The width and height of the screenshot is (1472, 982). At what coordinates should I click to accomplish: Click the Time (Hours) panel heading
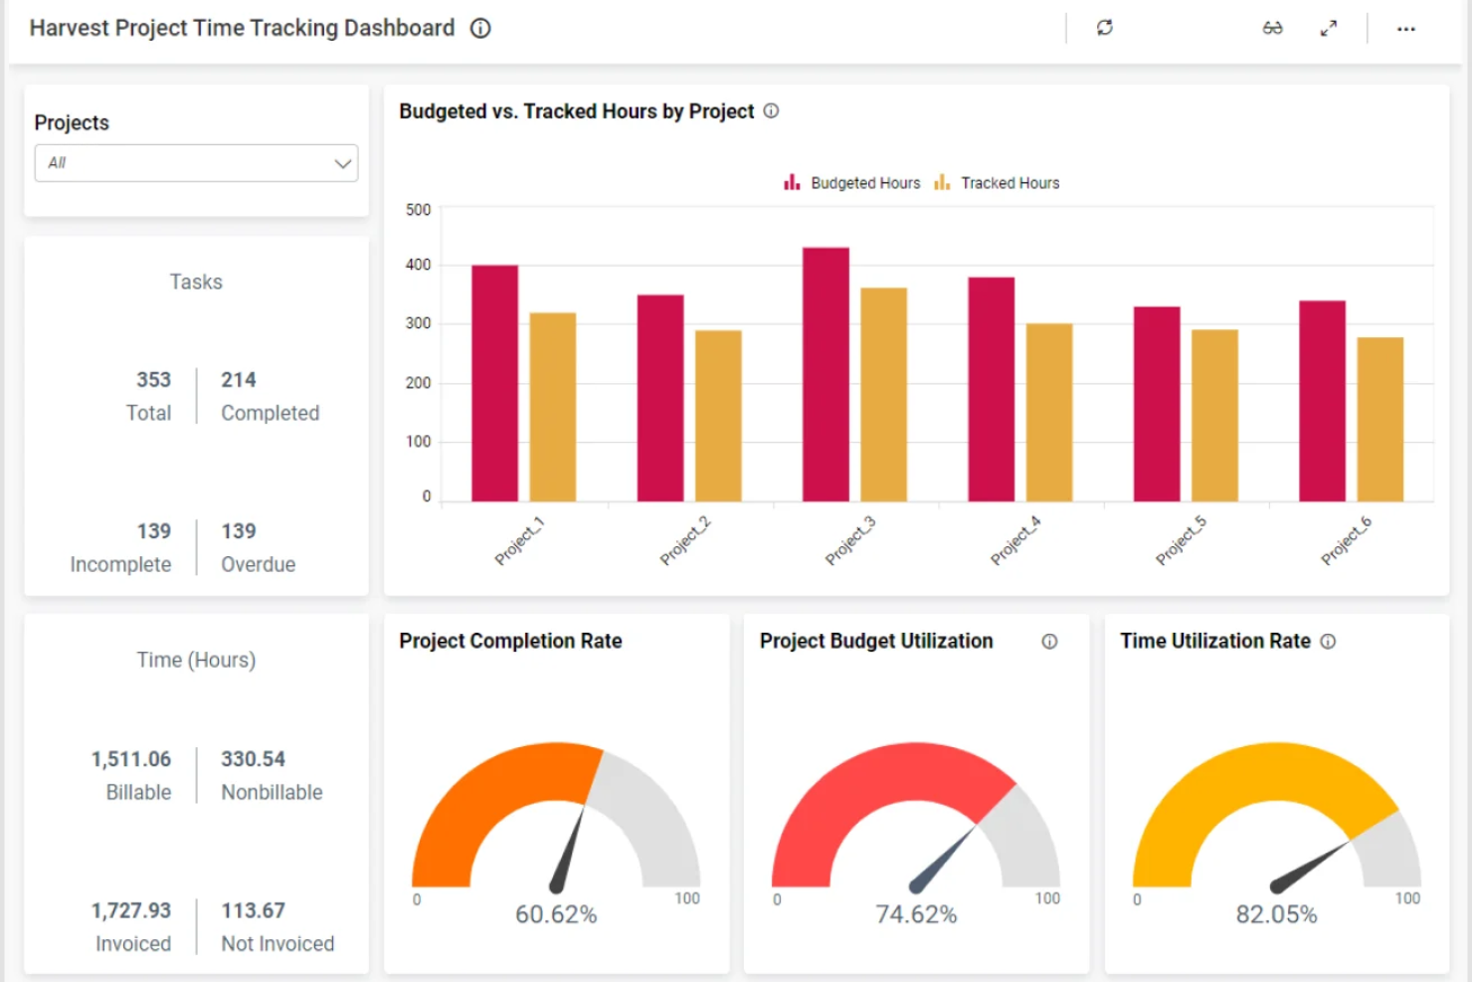point(196,659)
